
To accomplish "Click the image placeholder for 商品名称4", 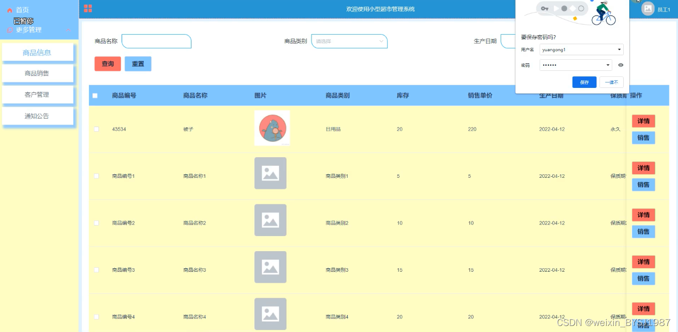I will (270, 314).
